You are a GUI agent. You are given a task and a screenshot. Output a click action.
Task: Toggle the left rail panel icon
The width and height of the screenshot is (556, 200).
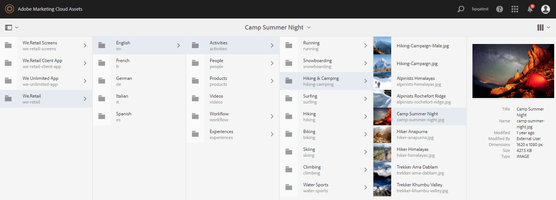pyautogui.click(x=9, y=27)
